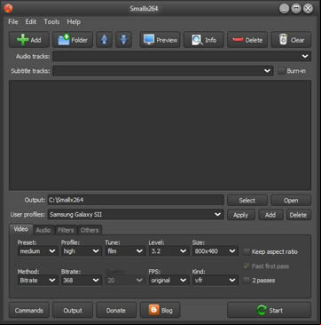This screenshot has height=325, width=321.
Task: Switch to the Filters tab
Action: (66, 230)
